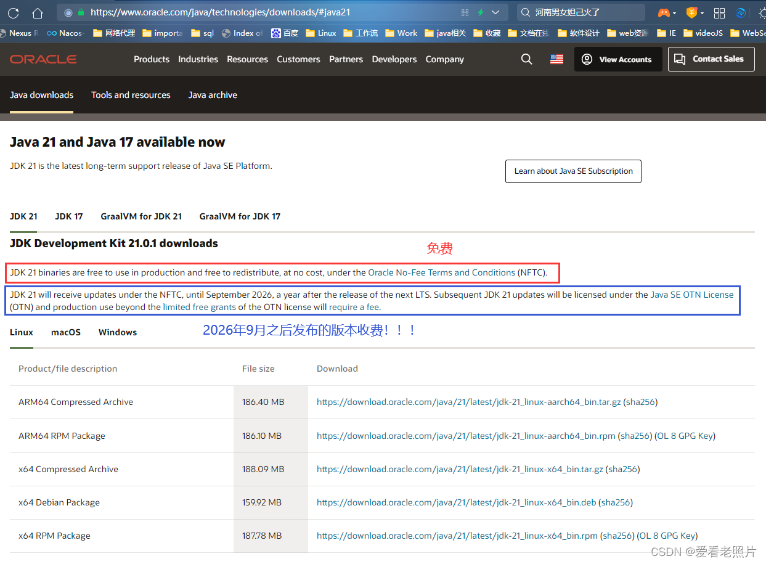Click the green lightning speed-mode icon
This screenshot has height=564, width=766.
481,12
